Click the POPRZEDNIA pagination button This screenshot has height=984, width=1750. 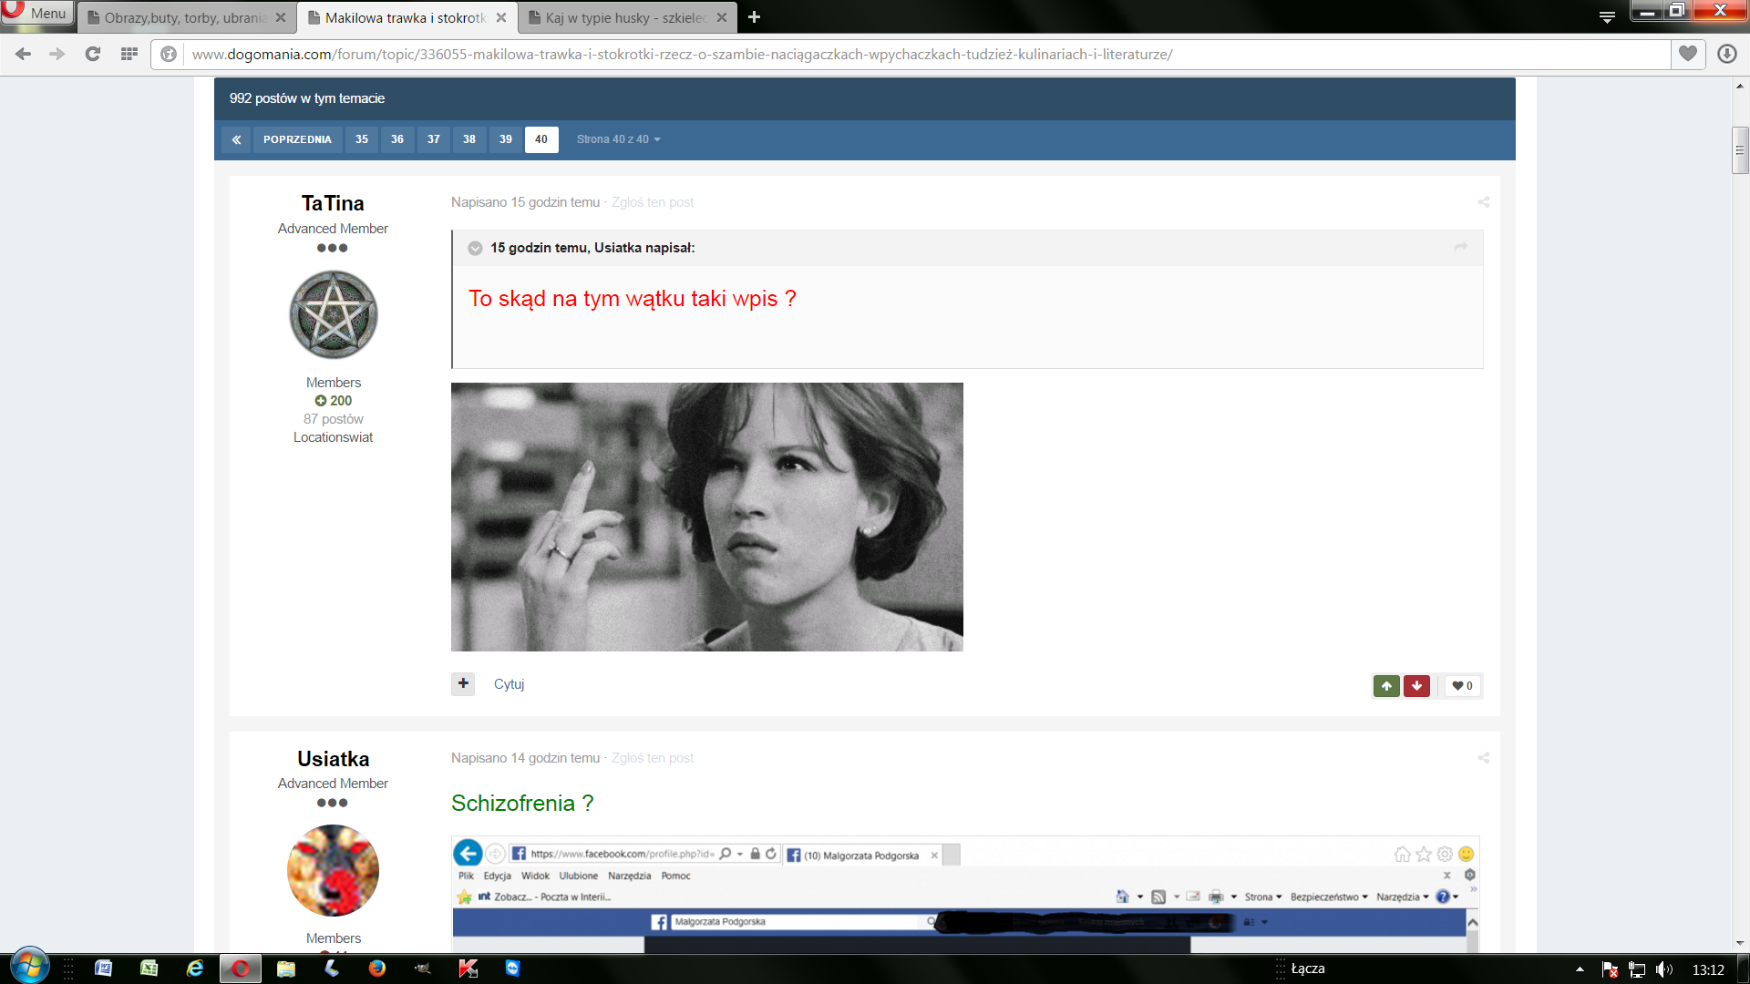(297, 139)
